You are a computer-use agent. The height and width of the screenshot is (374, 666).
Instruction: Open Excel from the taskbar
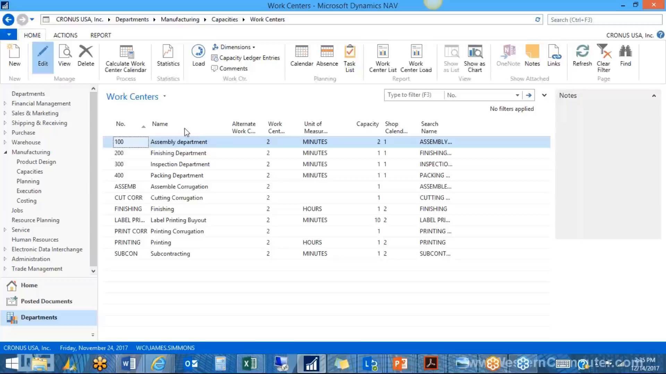(x=249, y=363)
